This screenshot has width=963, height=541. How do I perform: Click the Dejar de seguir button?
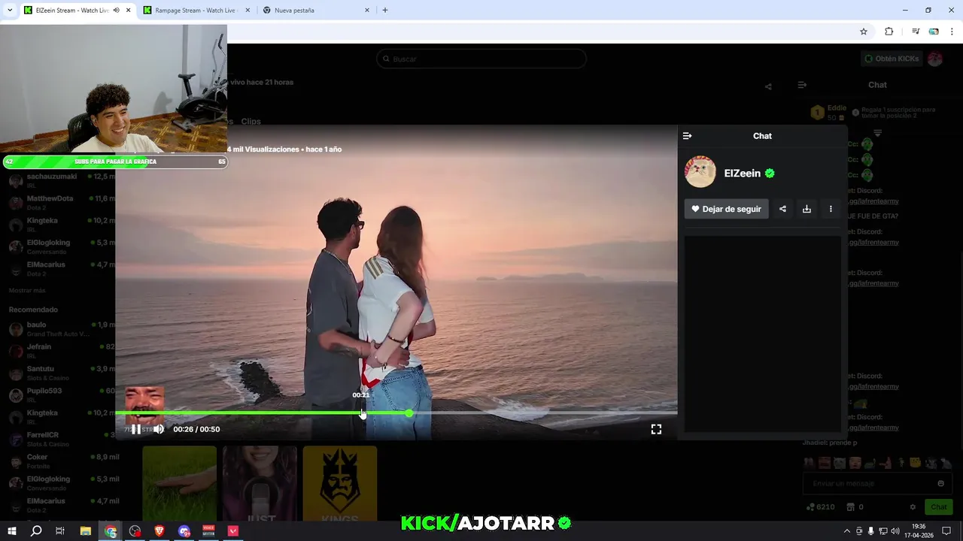click(x=726, y=209)
